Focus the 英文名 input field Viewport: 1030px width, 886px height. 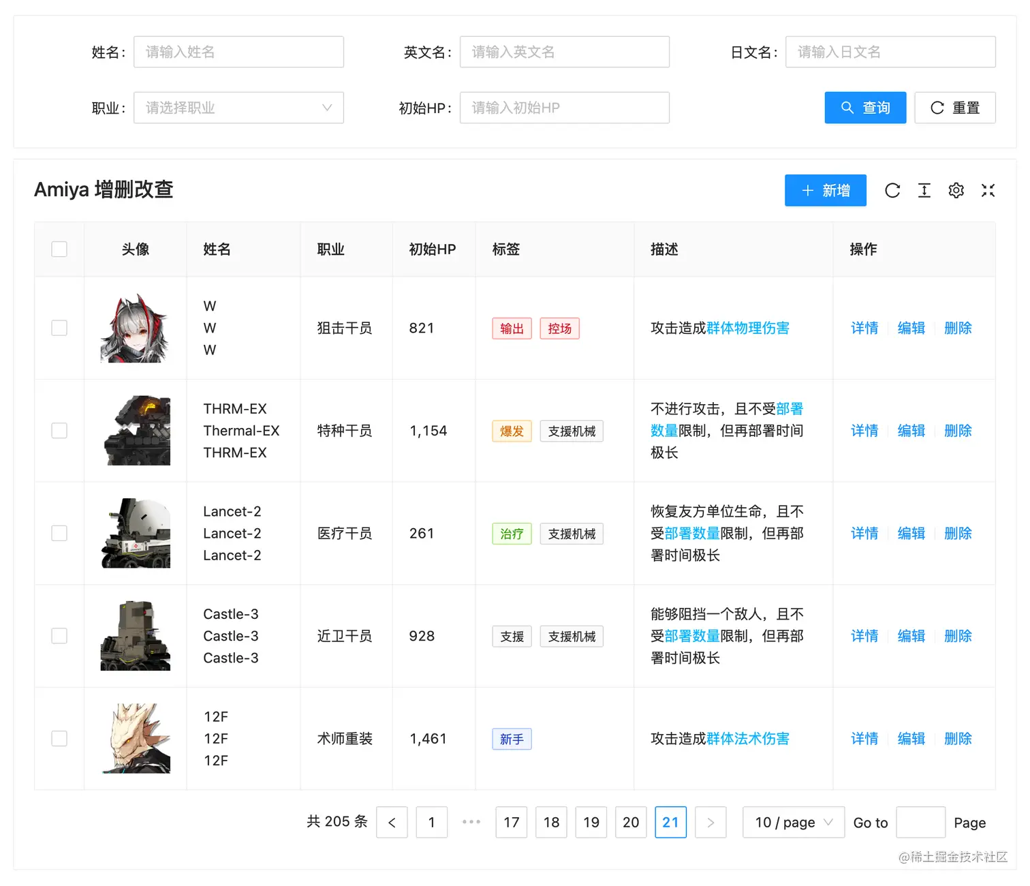pos(565,52)
